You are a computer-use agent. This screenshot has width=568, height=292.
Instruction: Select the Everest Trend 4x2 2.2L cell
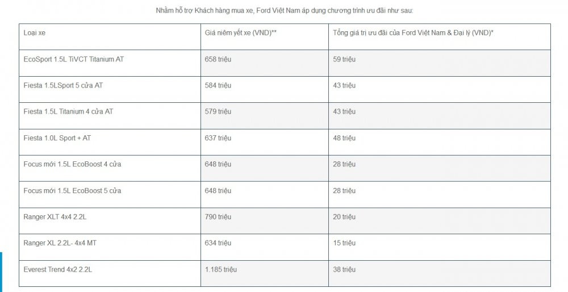click(x=58, y=269)
